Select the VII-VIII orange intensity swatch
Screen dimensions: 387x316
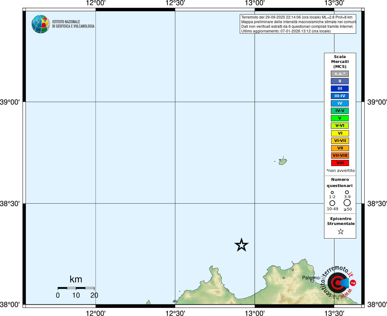[x=340, y=156]
